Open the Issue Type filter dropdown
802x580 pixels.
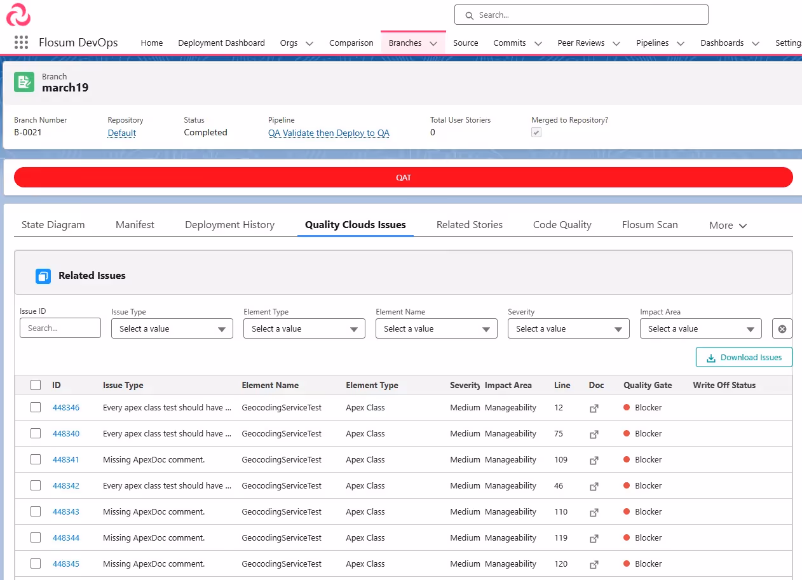172,328
